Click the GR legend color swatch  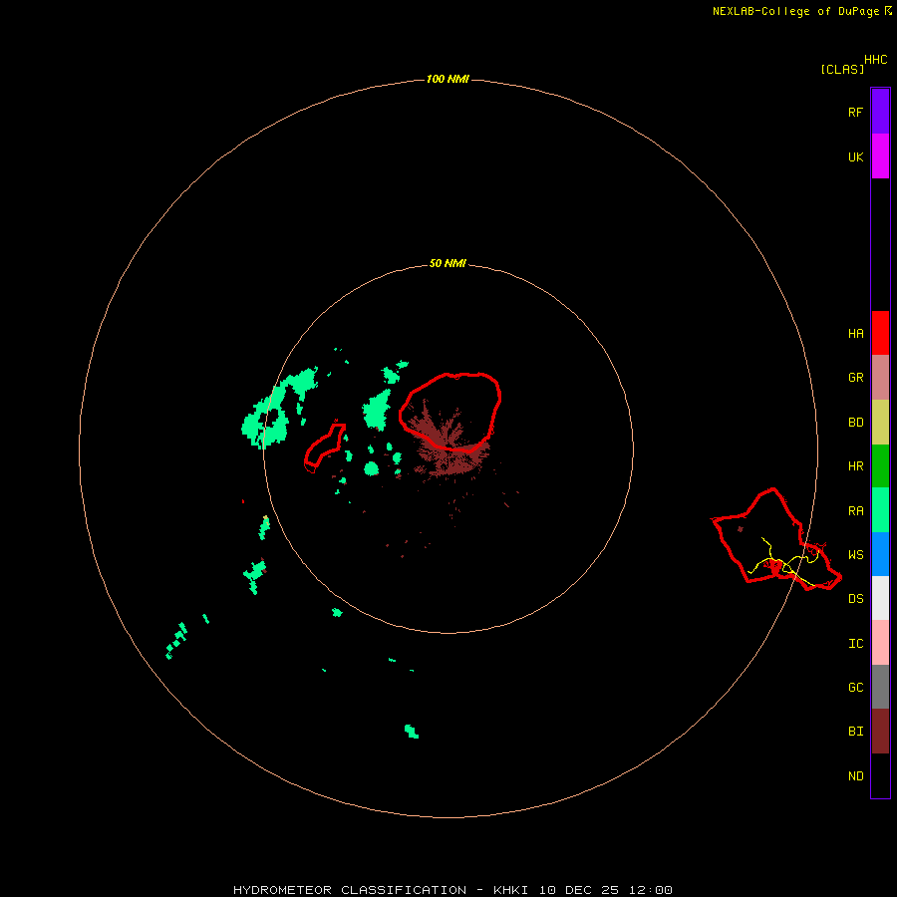click(880, 378)
